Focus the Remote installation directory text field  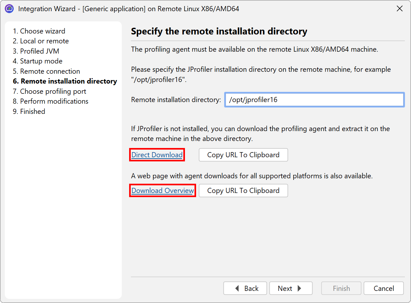click(314, 100)
